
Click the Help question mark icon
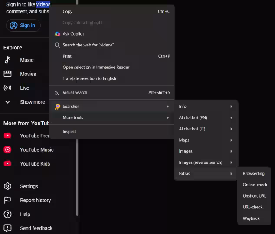point(7,214)
